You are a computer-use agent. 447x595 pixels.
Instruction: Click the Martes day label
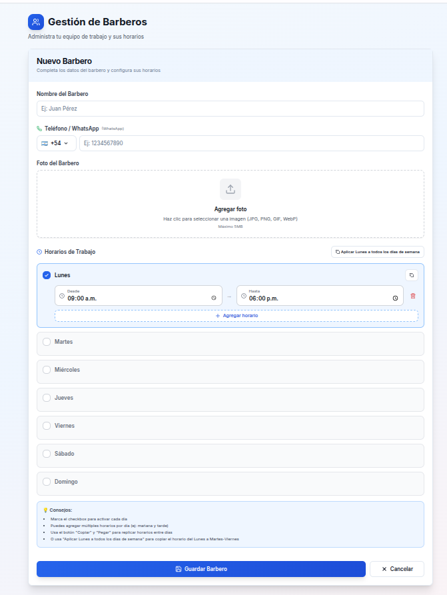(63, 342)
